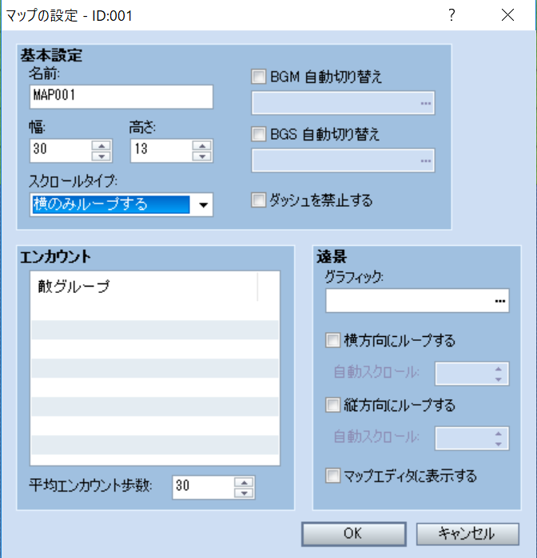This screenshot has width=537, height=558.
Task: Increase 平均エンカウント歩数 with up arrow
Action: pyautogui.click(x=244, y=482)
